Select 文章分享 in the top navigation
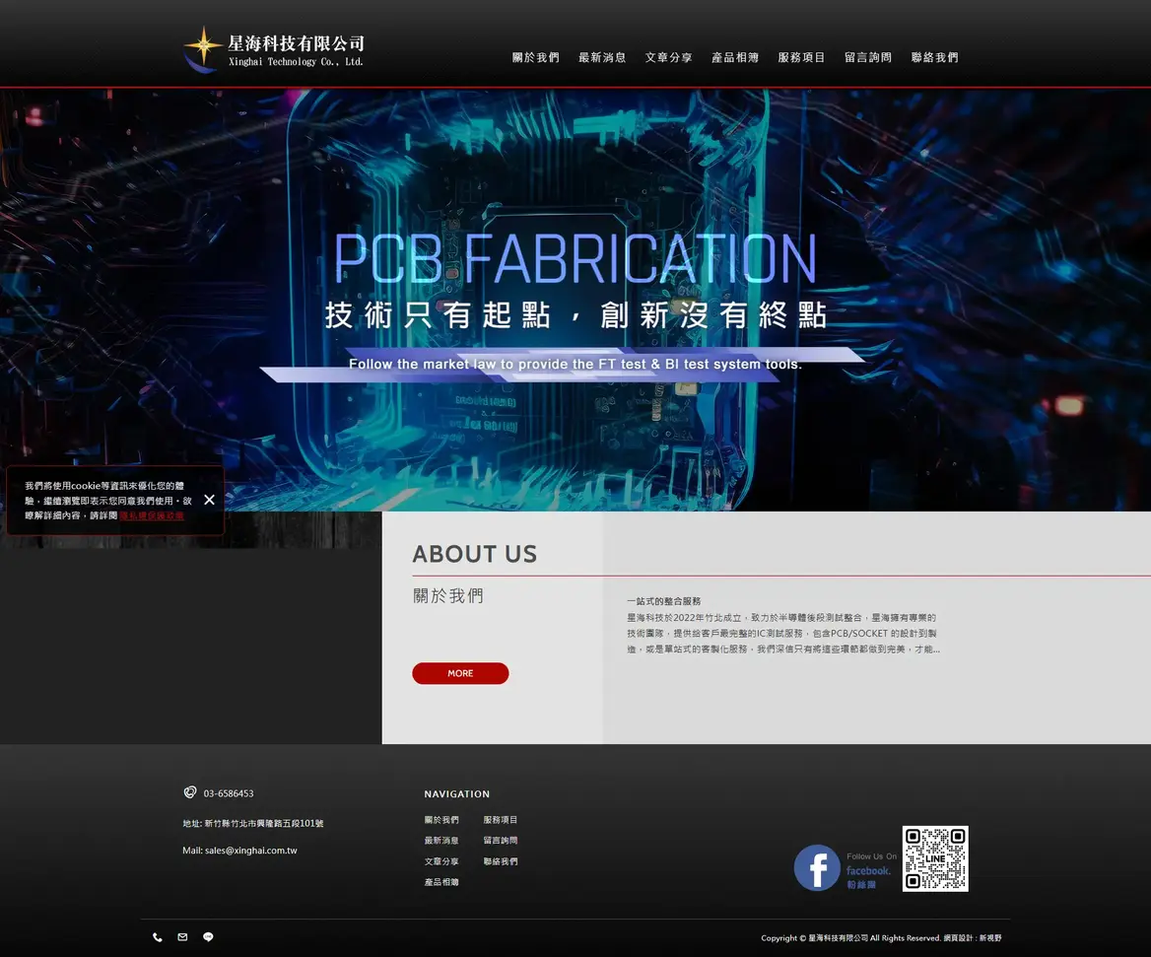The image size is (1151, 957). 669,57
